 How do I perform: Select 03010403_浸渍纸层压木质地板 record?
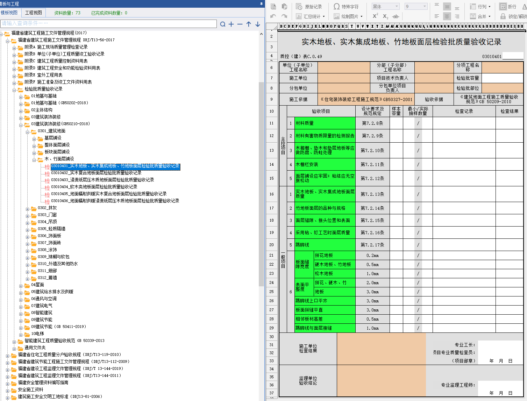pos(102,180)
